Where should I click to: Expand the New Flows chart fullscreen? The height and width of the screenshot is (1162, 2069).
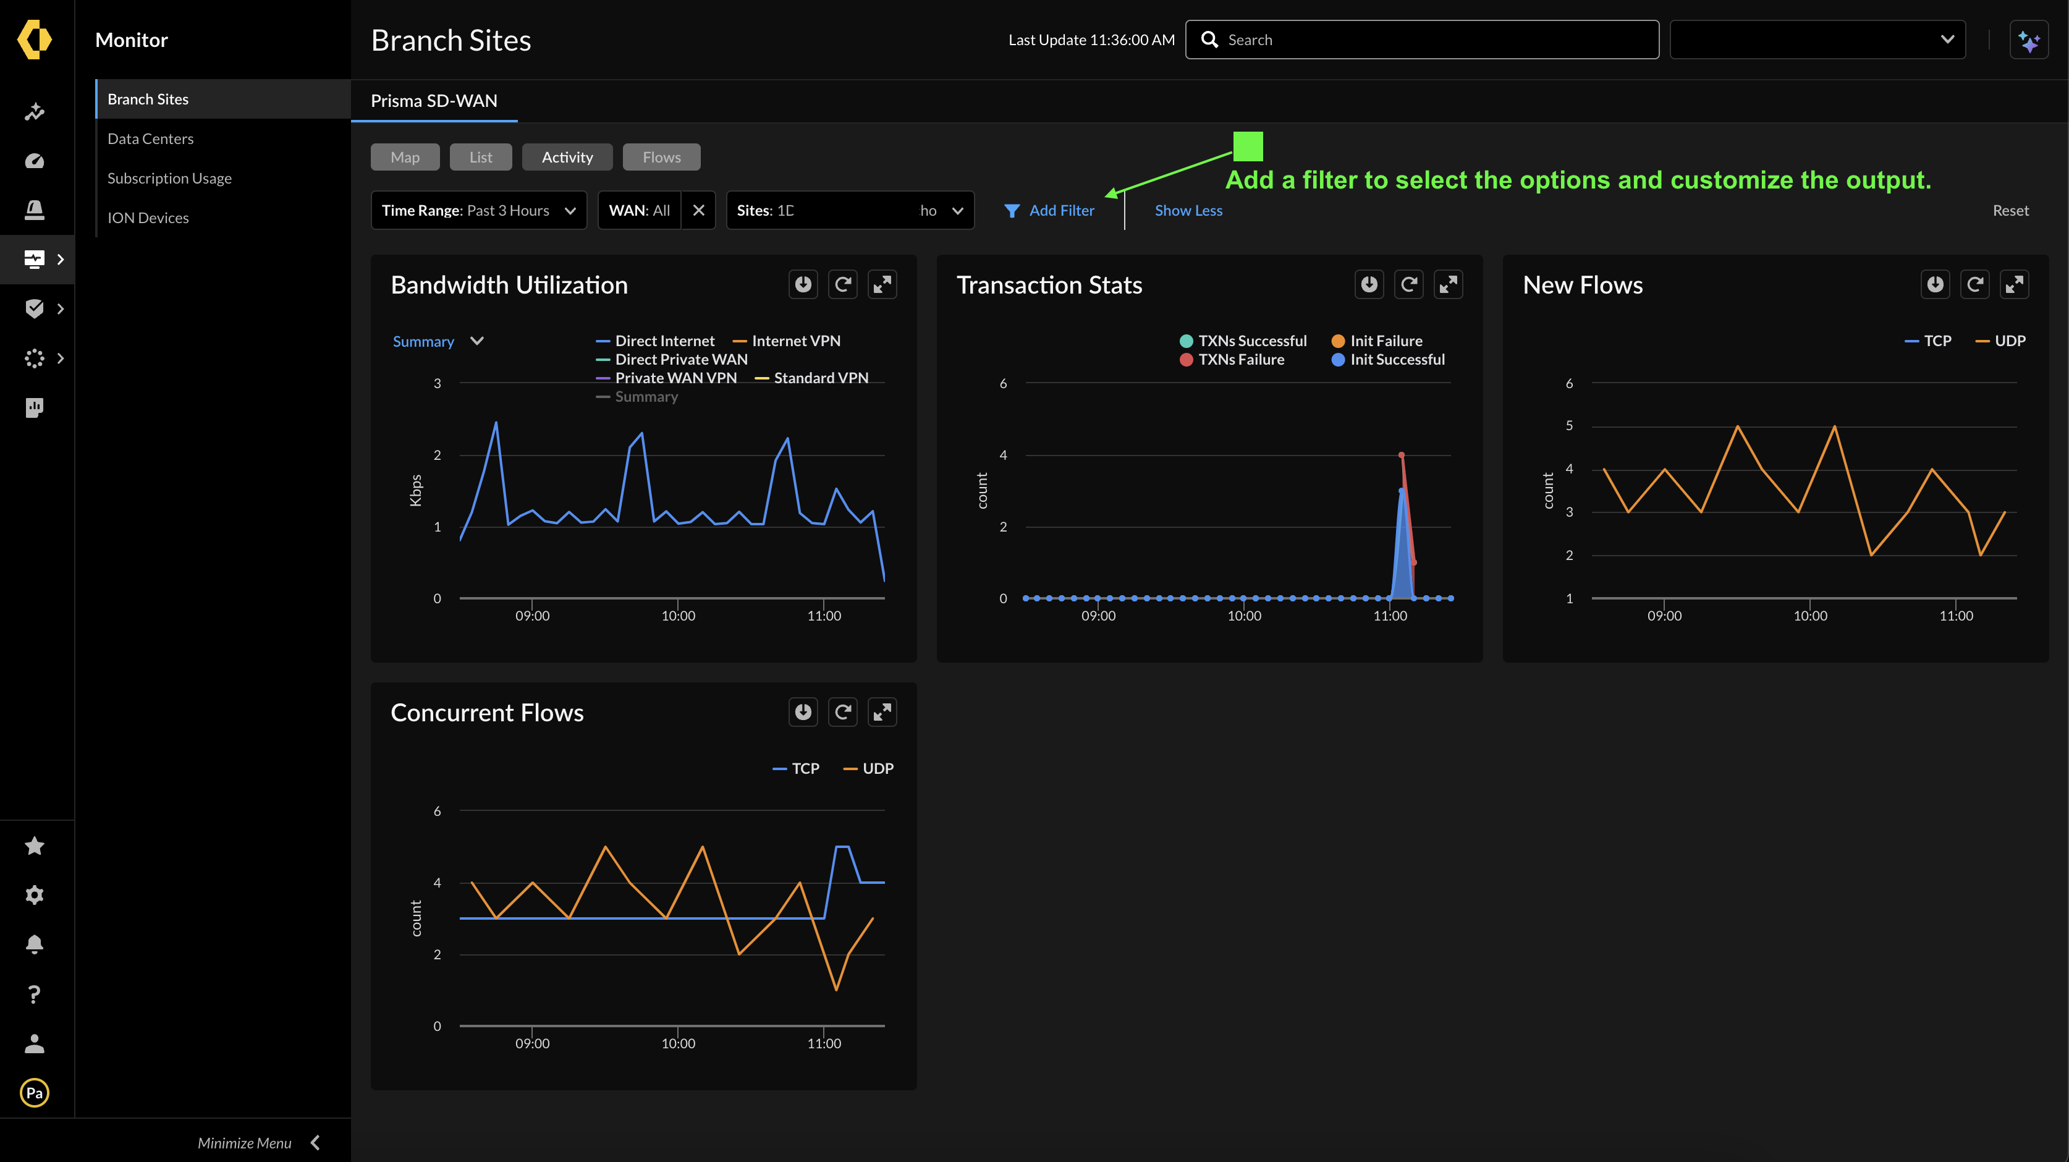pyautogui.click(x=2015, y=284)
